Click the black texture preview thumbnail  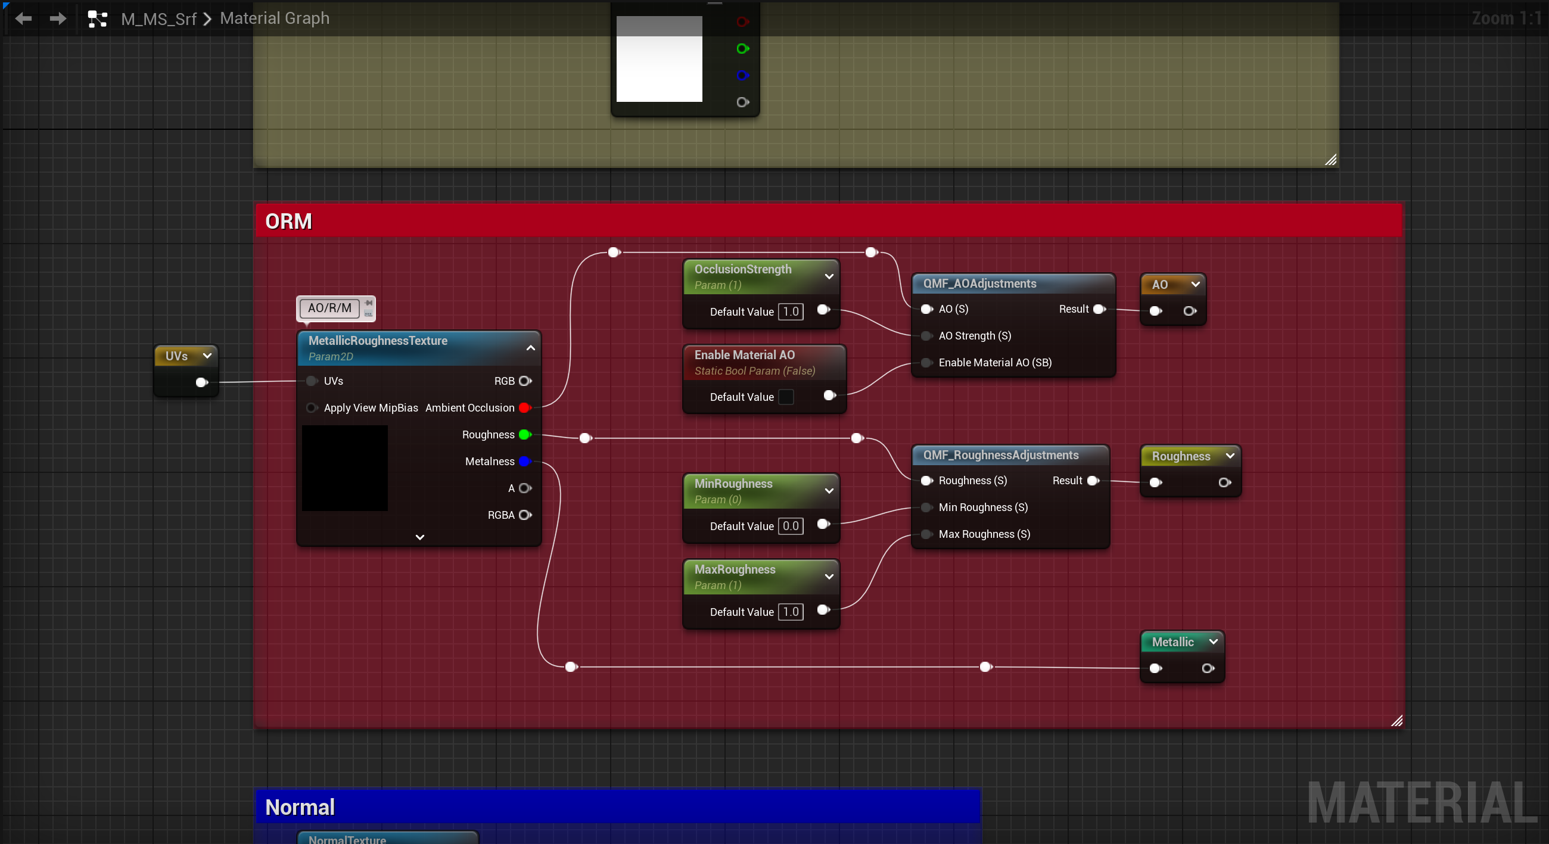coord(344,468)
